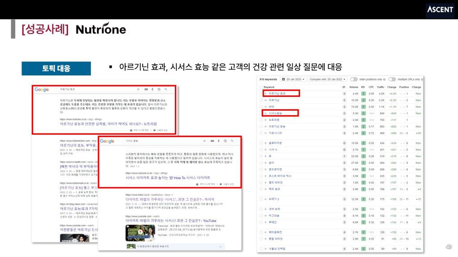Check the 아르기닌 효과 keyword row checkbox
The width and height of the screenshot is (458, 257).
pos(261,94)
